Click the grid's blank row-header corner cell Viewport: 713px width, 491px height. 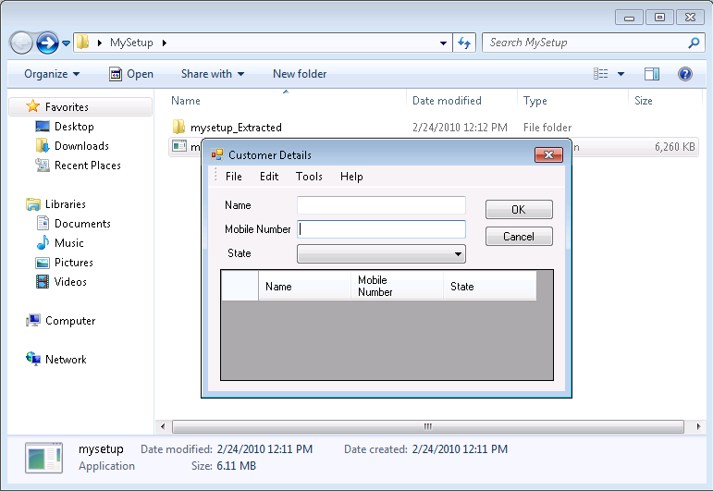click(240, 286)
